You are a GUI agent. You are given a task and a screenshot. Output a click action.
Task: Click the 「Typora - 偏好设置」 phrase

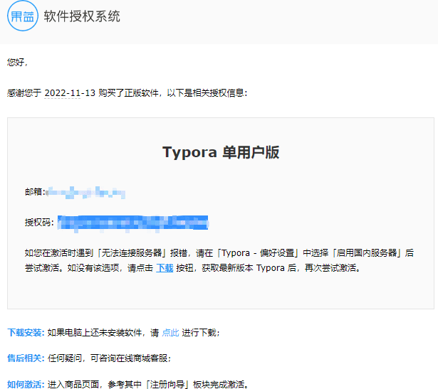tap(258, 253)
